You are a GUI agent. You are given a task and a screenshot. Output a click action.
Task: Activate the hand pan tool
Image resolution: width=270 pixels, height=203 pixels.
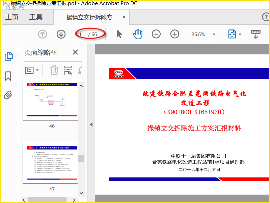pos(138,34)
